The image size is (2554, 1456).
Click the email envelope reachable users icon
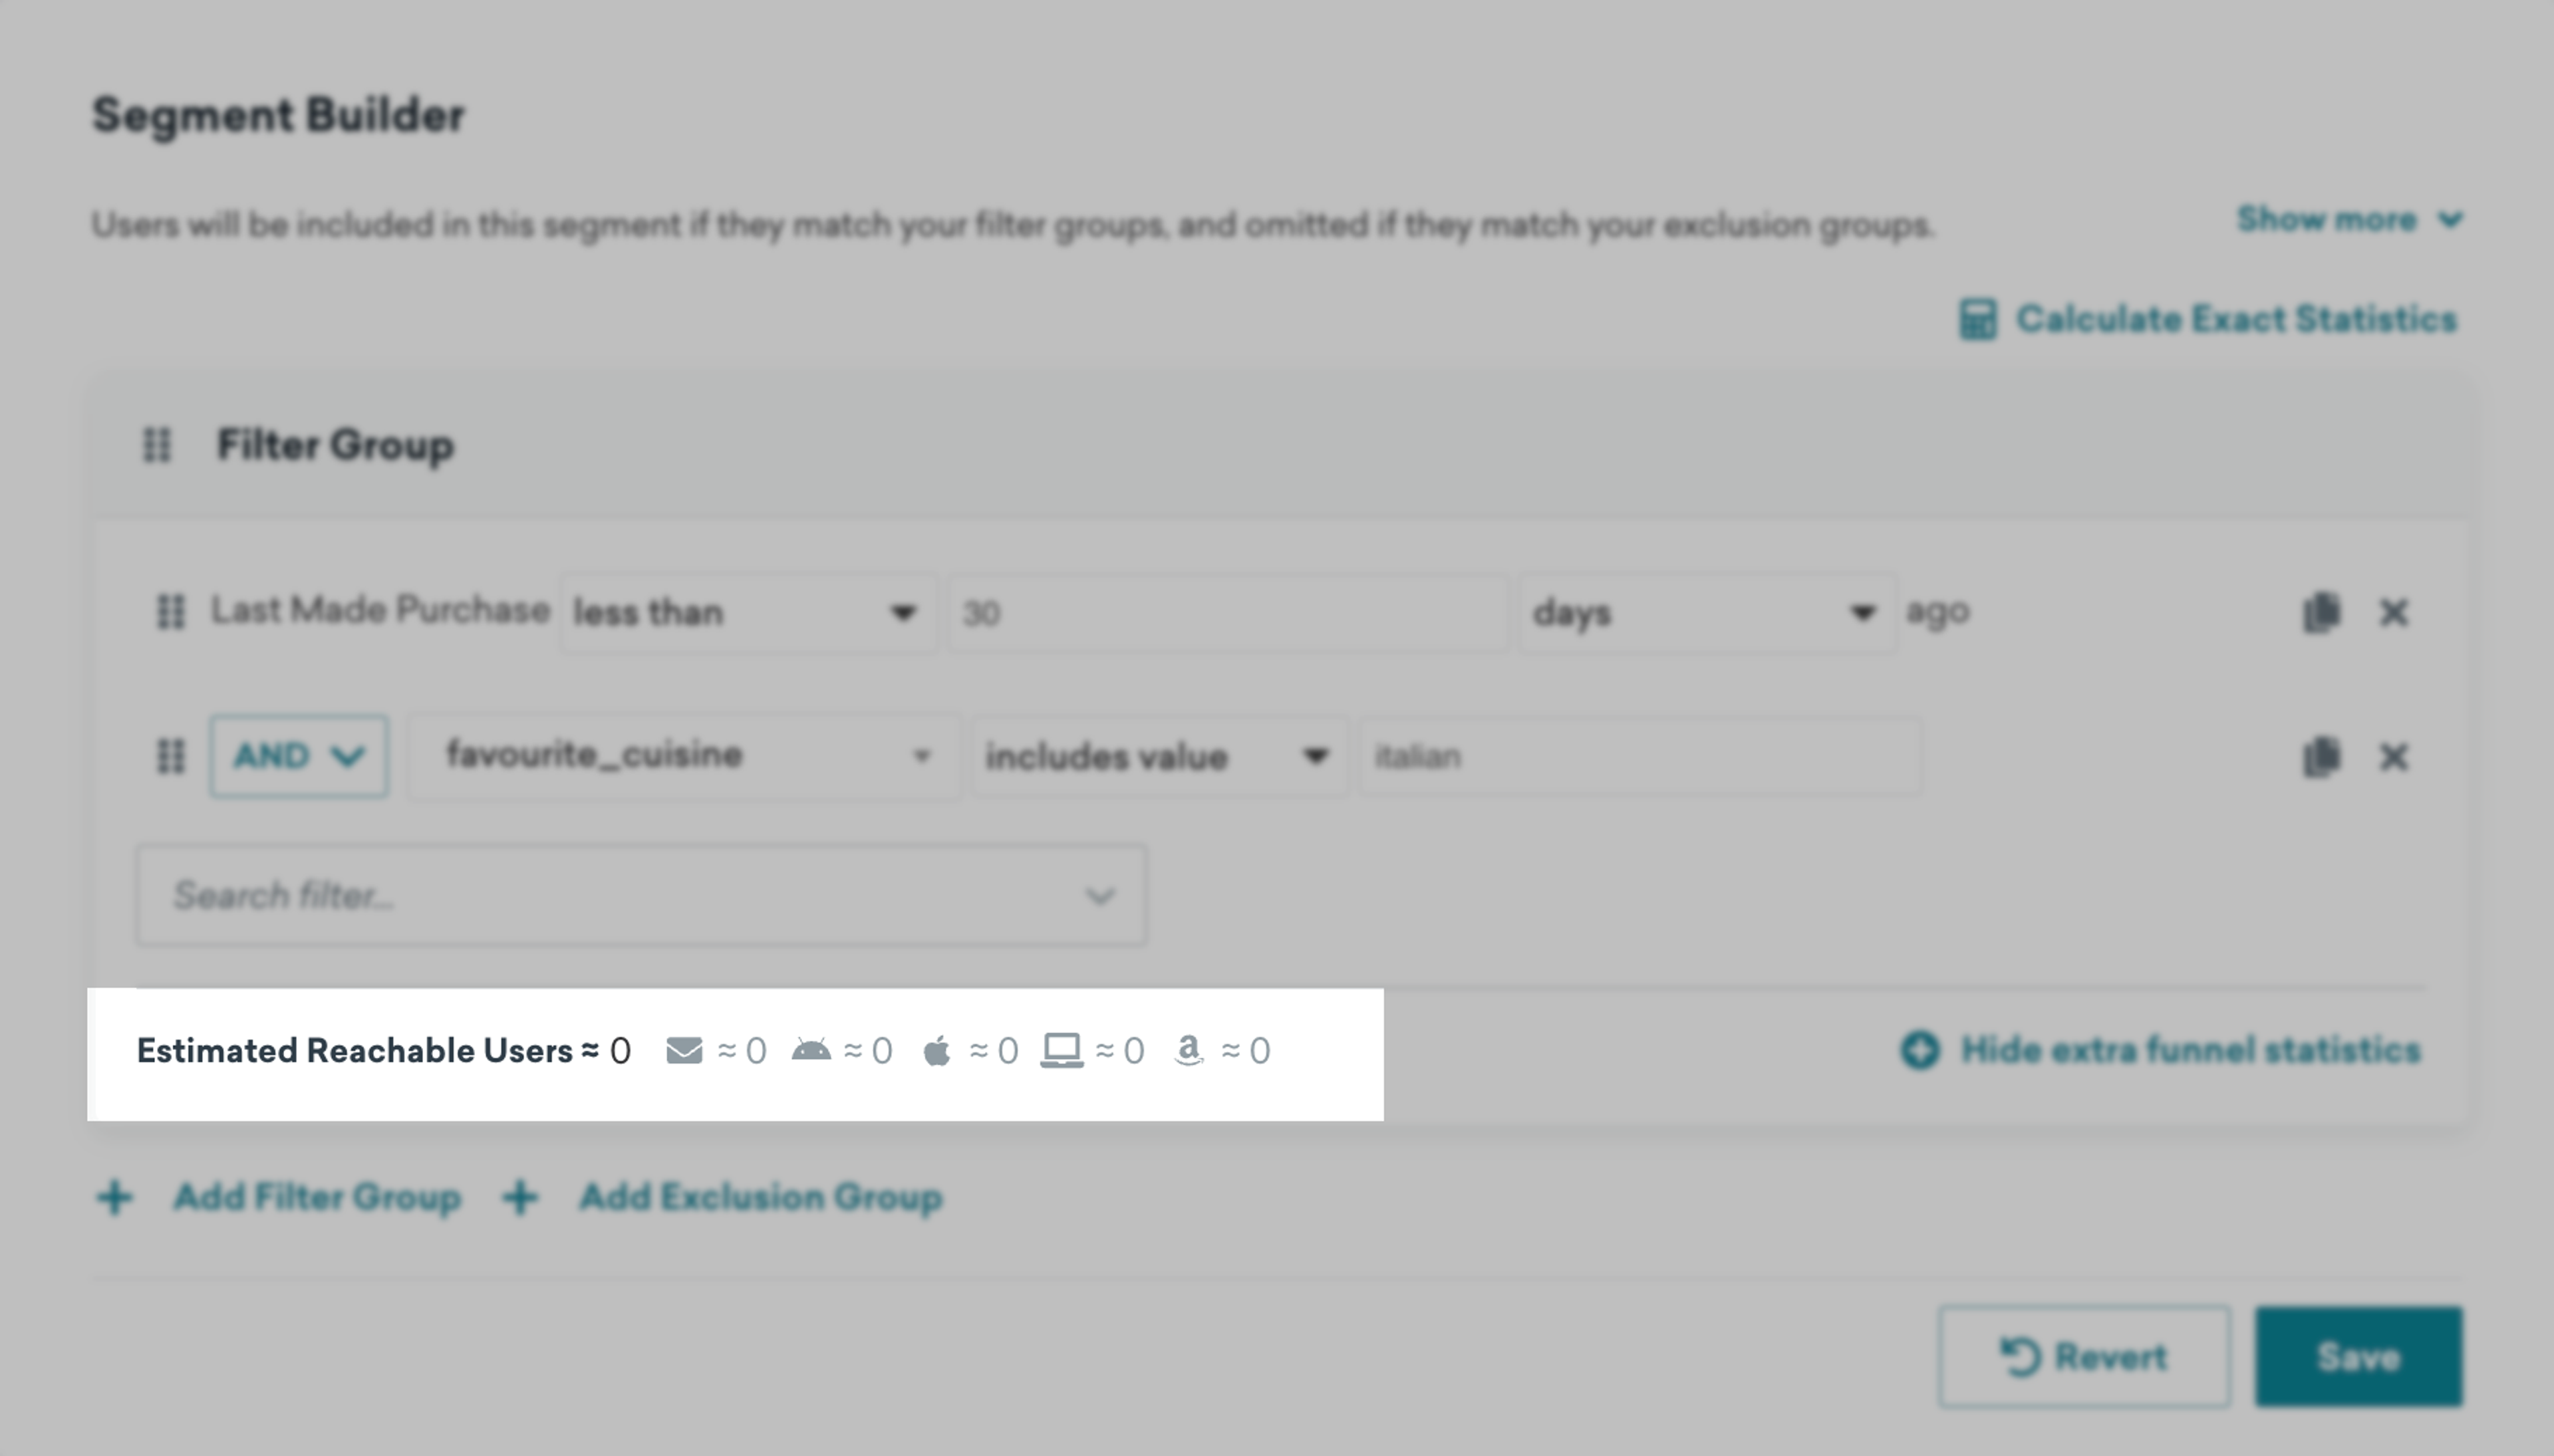tap(684, 1051)
